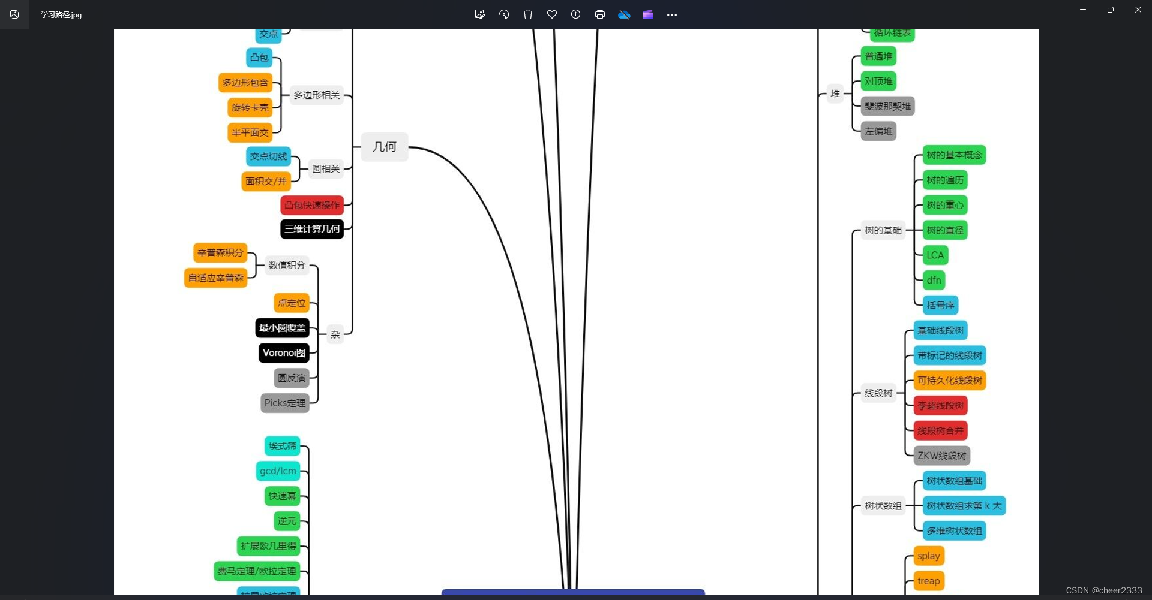Open the See more three-dots menu
1152x600 pixels.
tap(672, 14)
